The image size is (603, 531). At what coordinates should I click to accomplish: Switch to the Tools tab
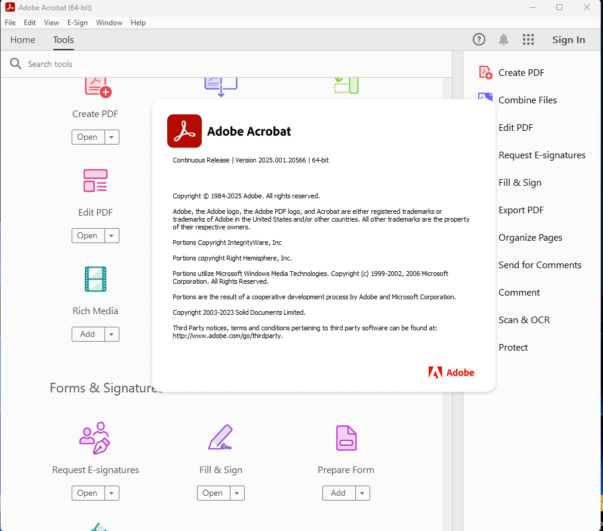pos(63,39)
